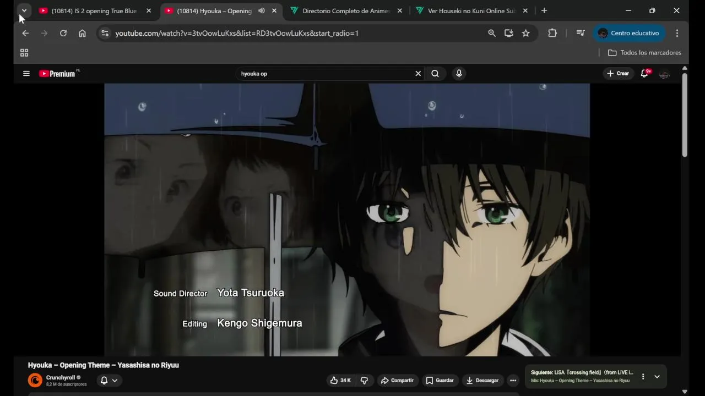Open the YouTube account avatar
Image resolution: width=705 pixels, height=396 pixels.
(664, 74)
